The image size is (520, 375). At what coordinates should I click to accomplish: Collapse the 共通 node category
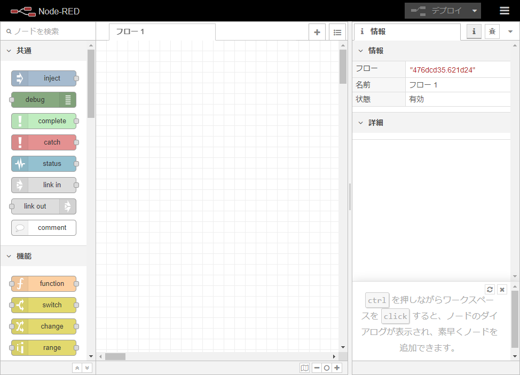tap(9, 50)
